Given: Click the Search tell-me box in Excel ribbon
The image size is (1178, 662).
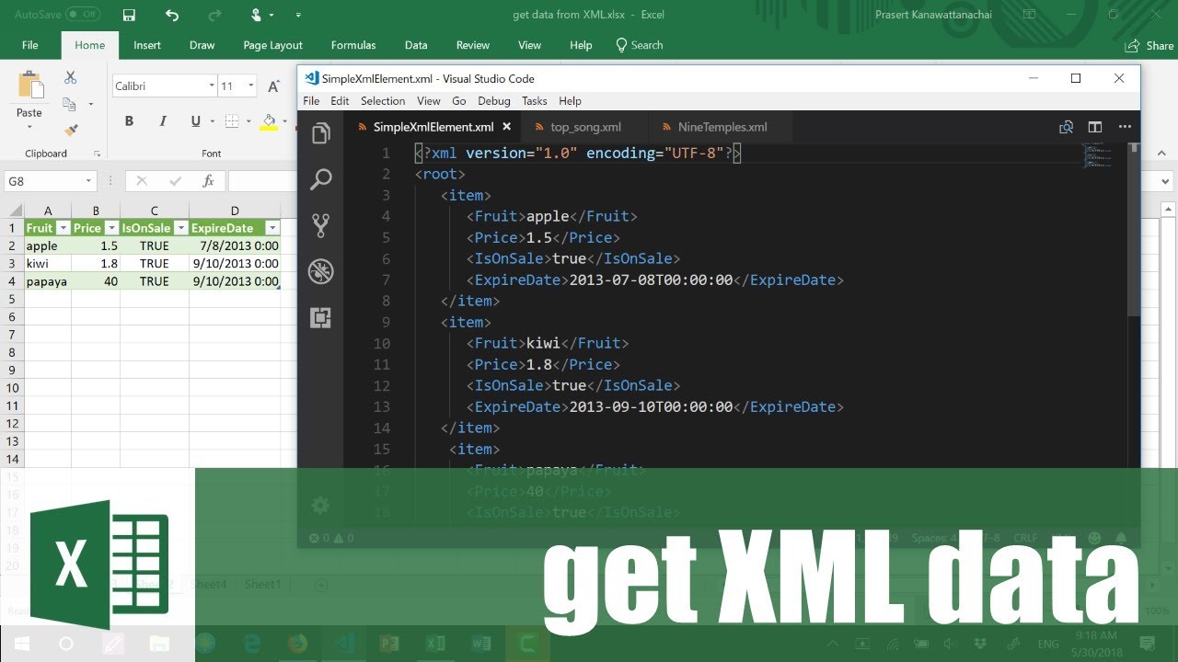Looking at the screenshot, I should tap(640, 45).
